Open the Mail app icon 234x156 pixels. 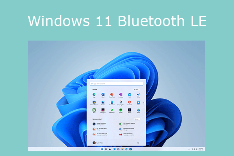tap(129, 94)
